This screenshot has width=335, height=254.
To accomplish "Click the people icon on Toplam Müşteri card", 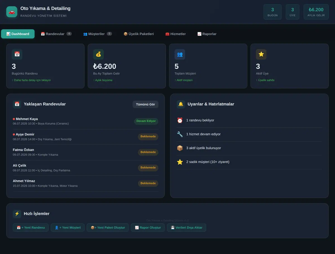I will pyautogui.click(x=180, y=54).
